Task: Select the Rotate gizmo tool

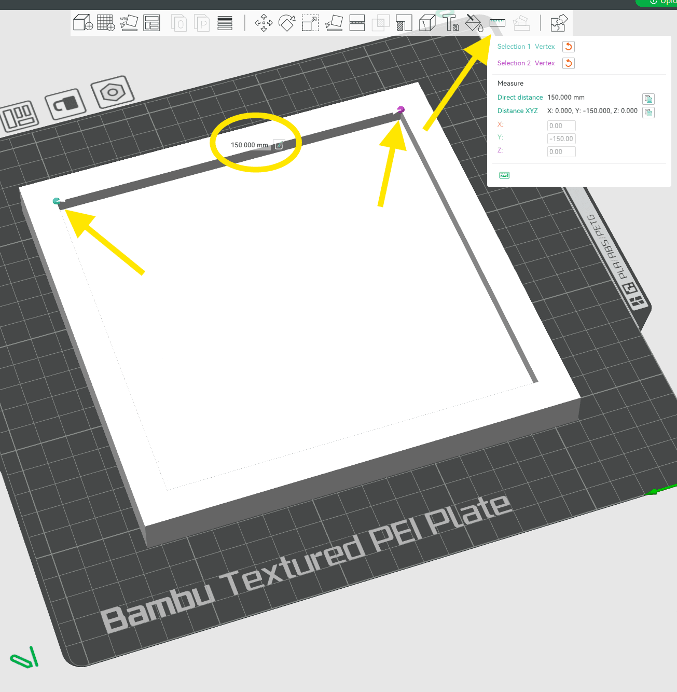Action: pos(287,23)
